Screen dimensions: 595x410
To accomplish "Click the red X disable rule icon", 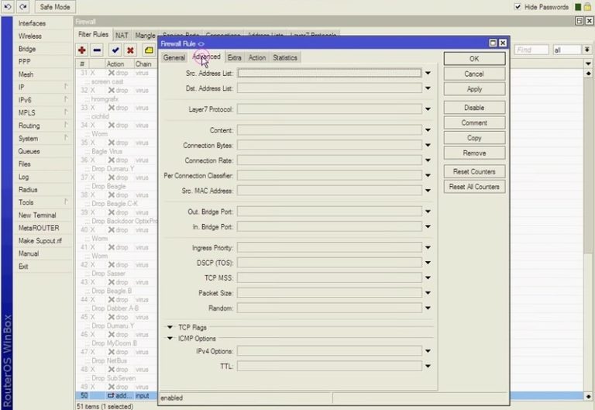I will (130, 50).
